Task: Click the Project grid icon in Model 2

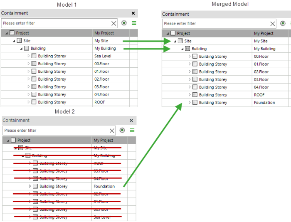Action: (x=13, y=140)
